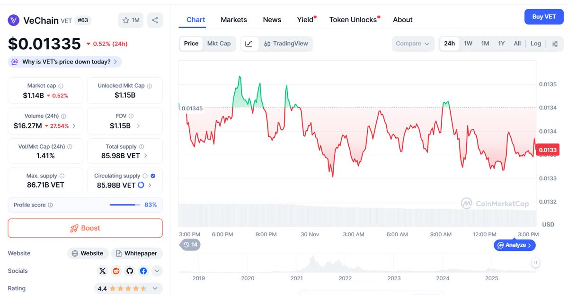The height and width of the screenshot is (295, 568).
Task: Open the Yield tab
Action: [x=306, y=20]
